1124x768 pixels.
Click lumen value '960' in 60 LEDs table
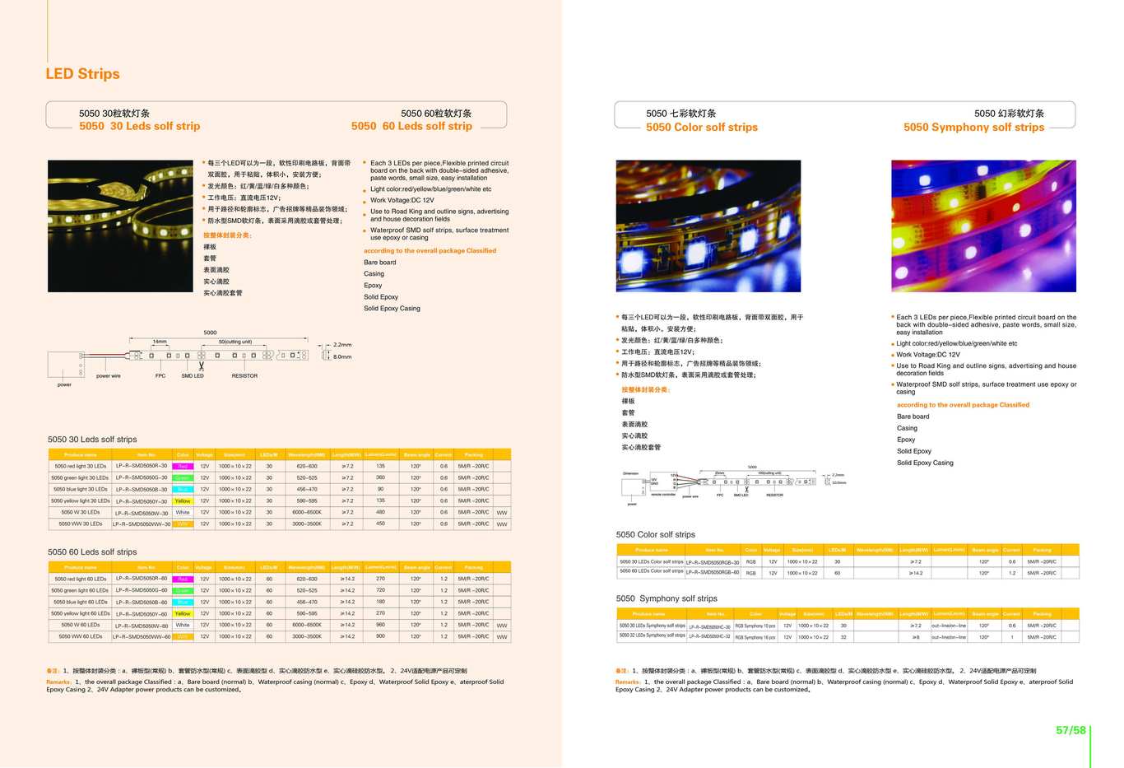tap(380, 625)
